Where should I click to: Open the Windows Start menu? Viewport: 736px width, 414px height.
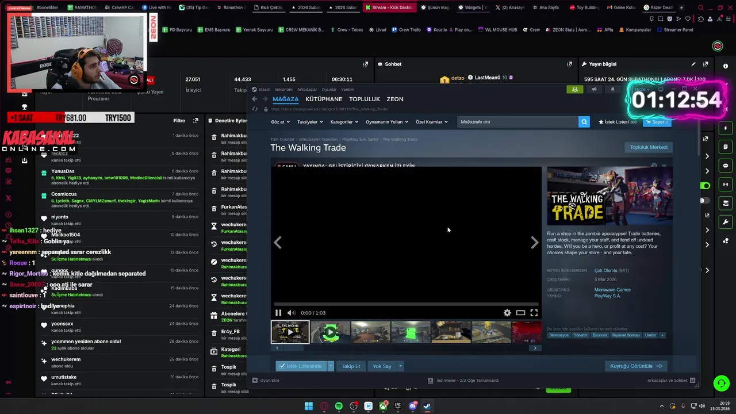(309, 406)
